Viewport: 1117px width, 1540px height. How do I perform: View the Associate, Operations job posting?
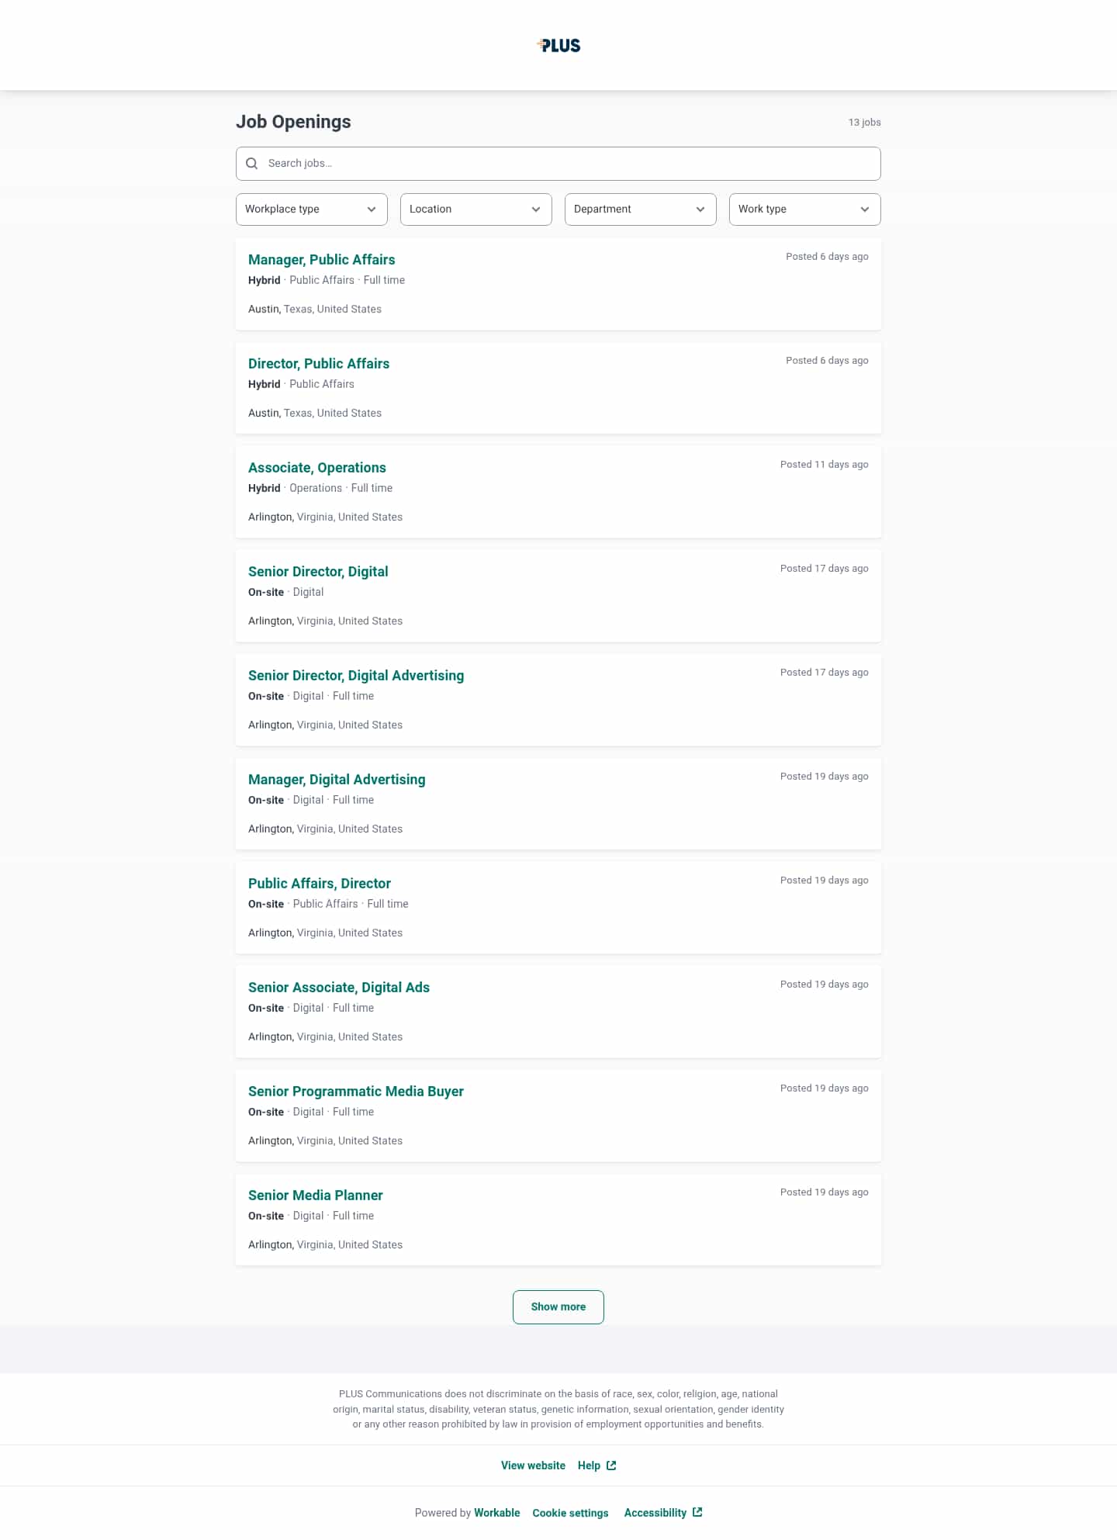316,468
